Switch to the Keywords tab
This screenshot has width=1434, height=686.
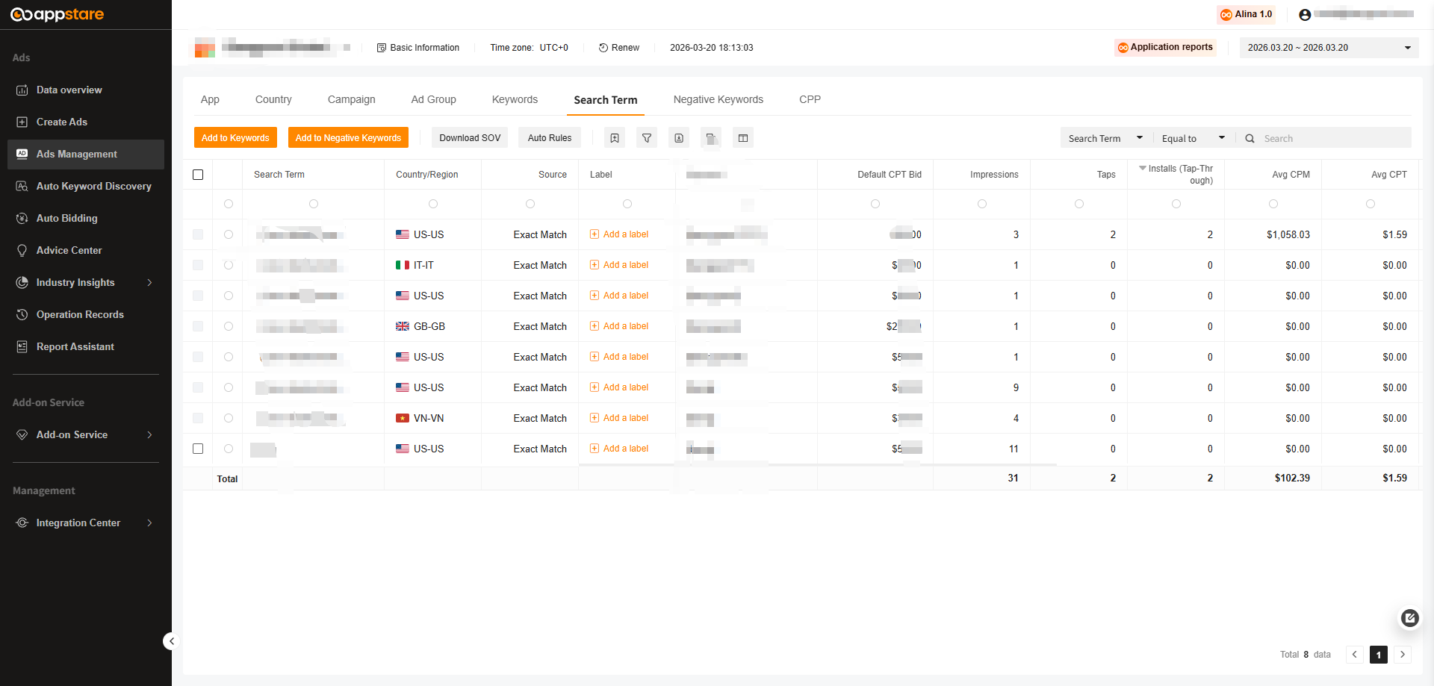(515, 99)
